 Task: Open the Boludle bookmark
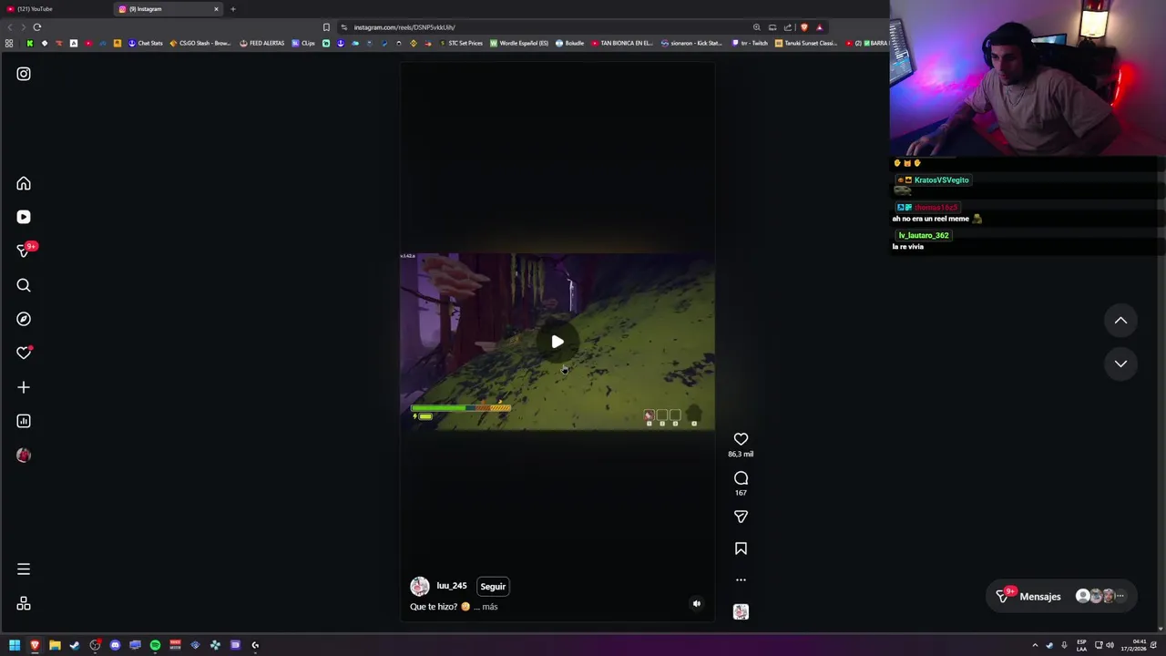click(x=570, y=43)
